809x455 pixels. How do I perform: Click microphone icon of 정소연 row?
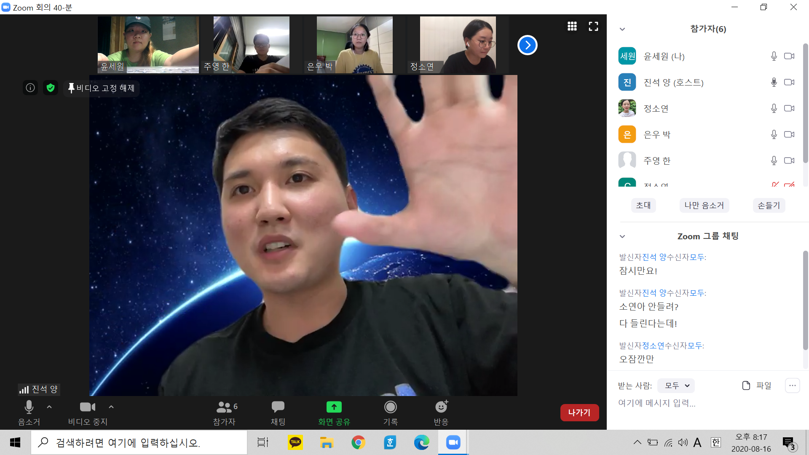(774, 108)
